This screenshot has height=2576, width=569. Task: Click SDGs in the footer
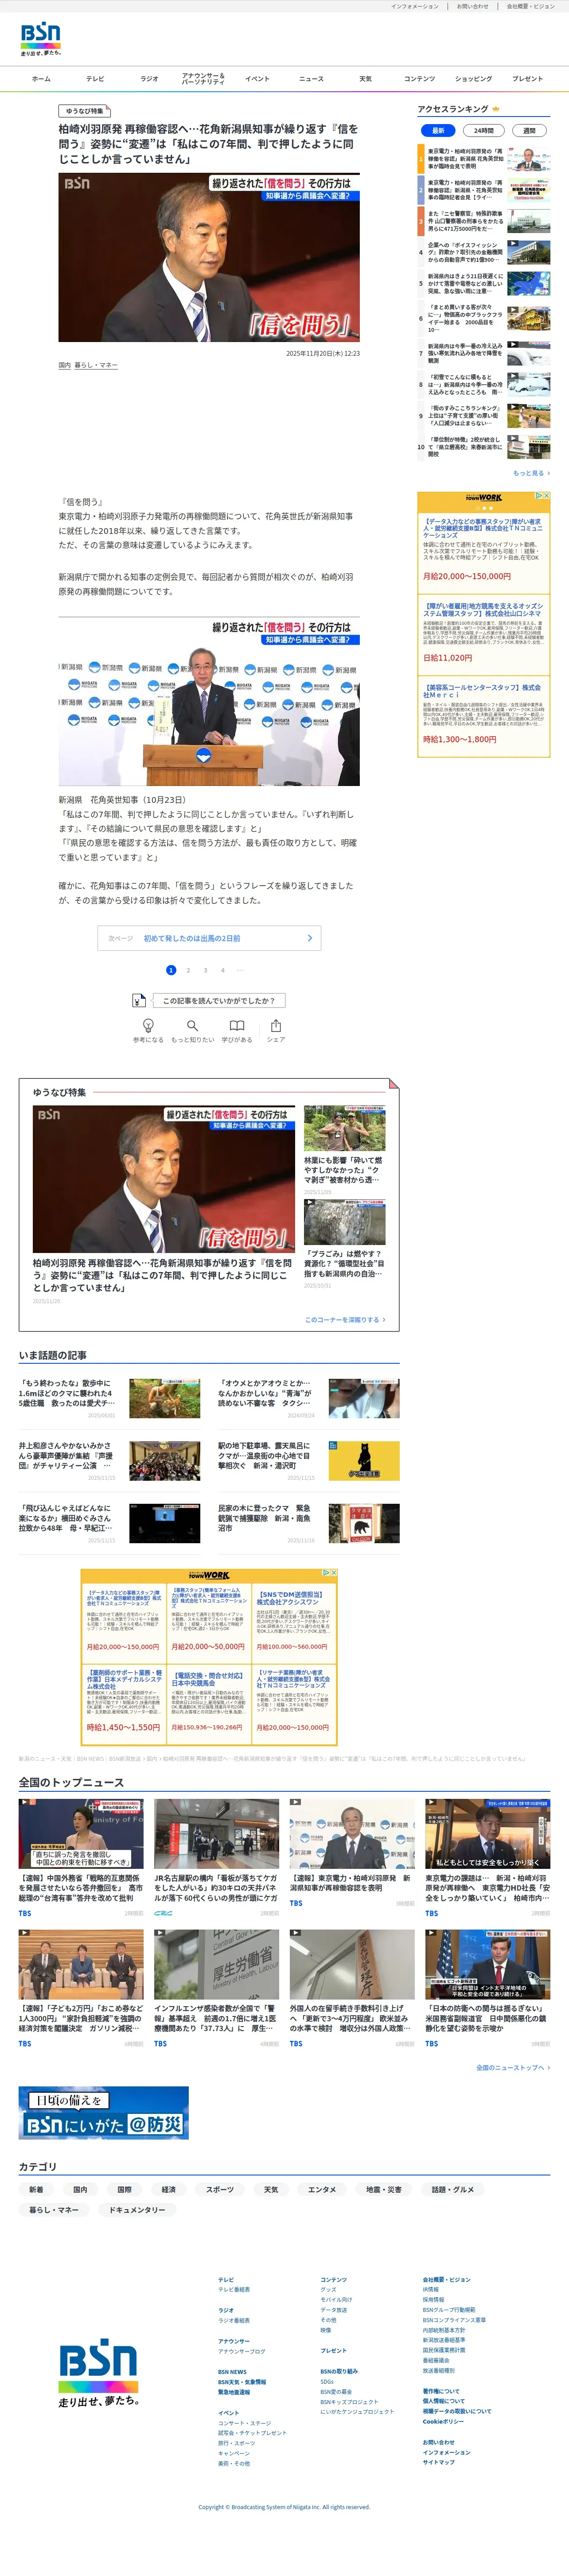[327, 2381]
